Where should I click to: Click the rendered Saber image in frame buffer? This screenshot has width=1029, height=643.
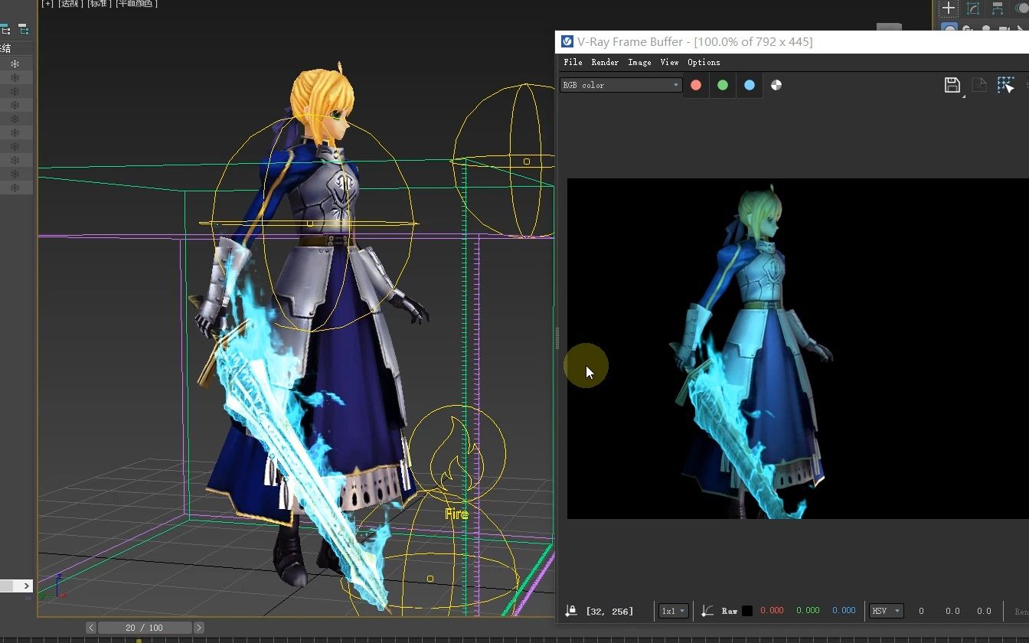pyautogui.click(x=798, y=348)
